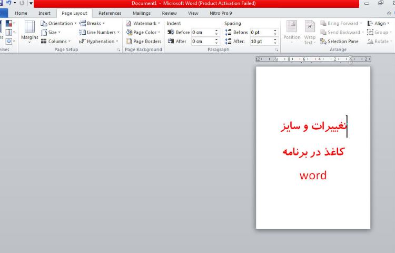This screenshot has height=253, width=395.
Task: Open the Watermark gallery
Action: (x=143, y=23)
